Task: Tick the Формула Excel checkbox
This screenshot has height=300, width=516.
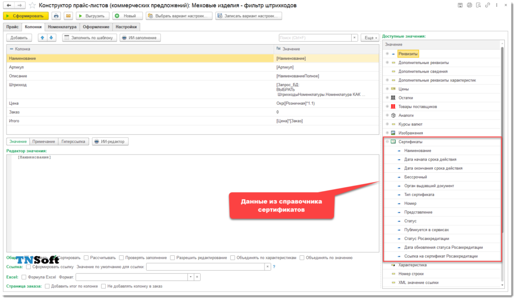Action: coord(24,277)
